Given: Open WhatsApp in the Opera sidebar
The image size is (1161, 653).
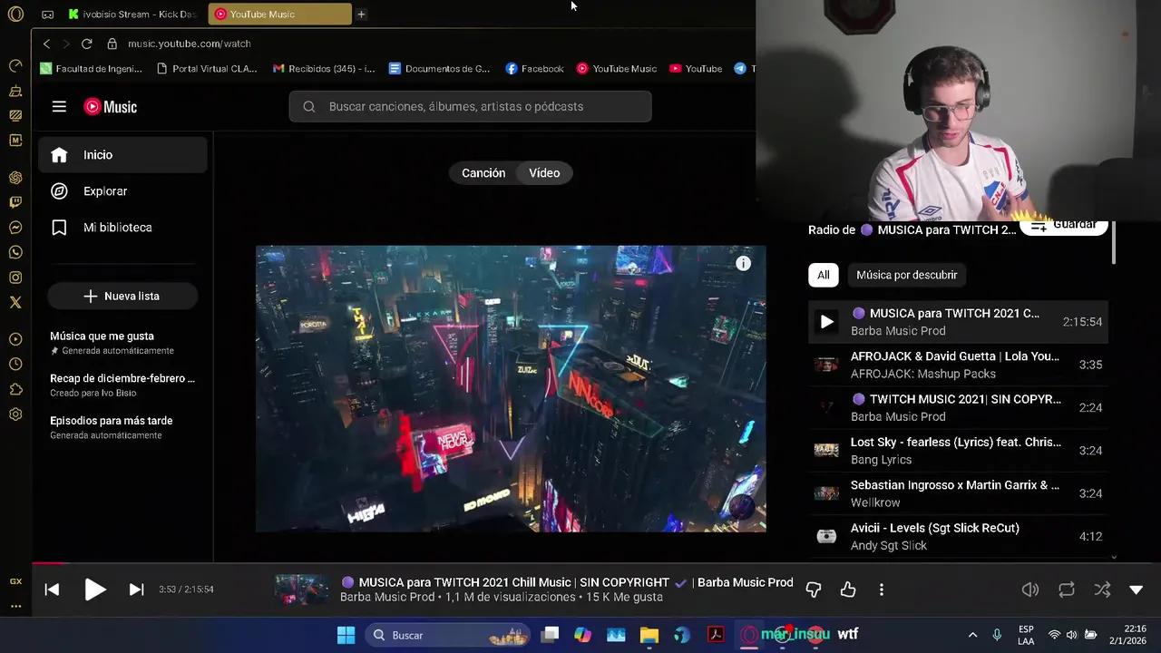Looking at the screenshot, I should point(15,252).
